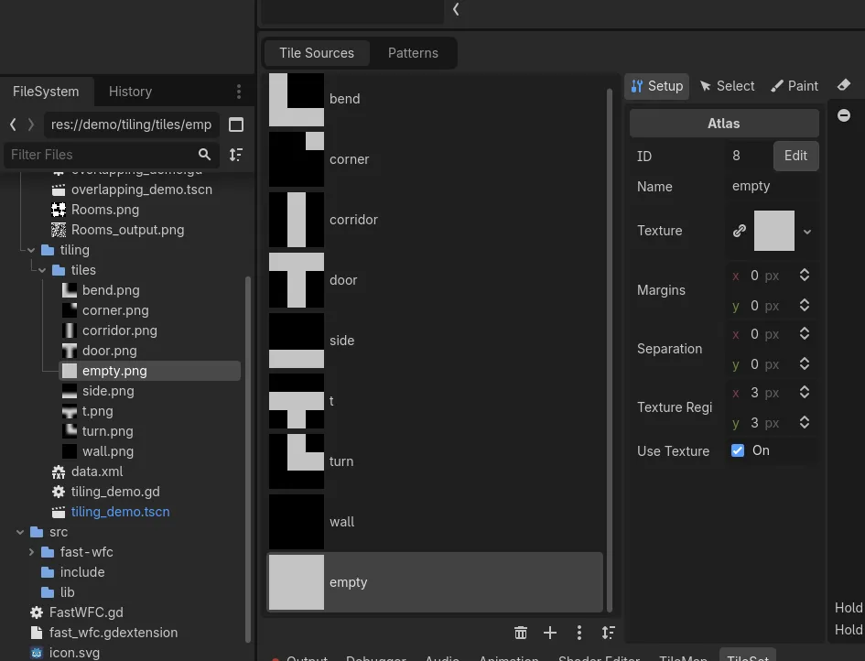Expand the fast-wfc folder
This screenshot has width=865, height=661.
(31, 552)
